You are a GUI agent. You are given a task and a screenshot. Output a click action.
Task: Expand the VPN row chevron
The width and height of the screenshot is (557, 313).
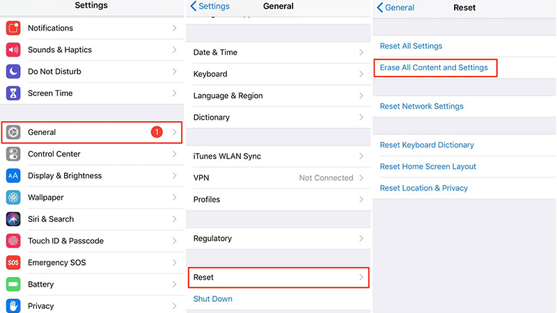[x=361, y=178]
